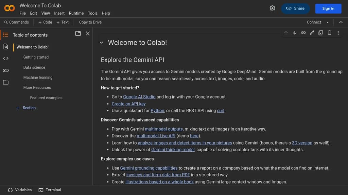Open the Table of contents sidebar icon
348x195 pixels.
tap(6, 35)
